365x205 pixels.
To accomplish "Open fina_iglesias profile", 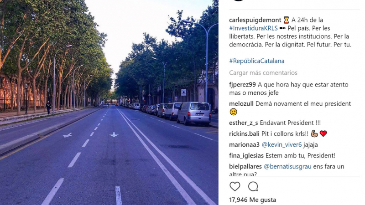I will point(246,155).
